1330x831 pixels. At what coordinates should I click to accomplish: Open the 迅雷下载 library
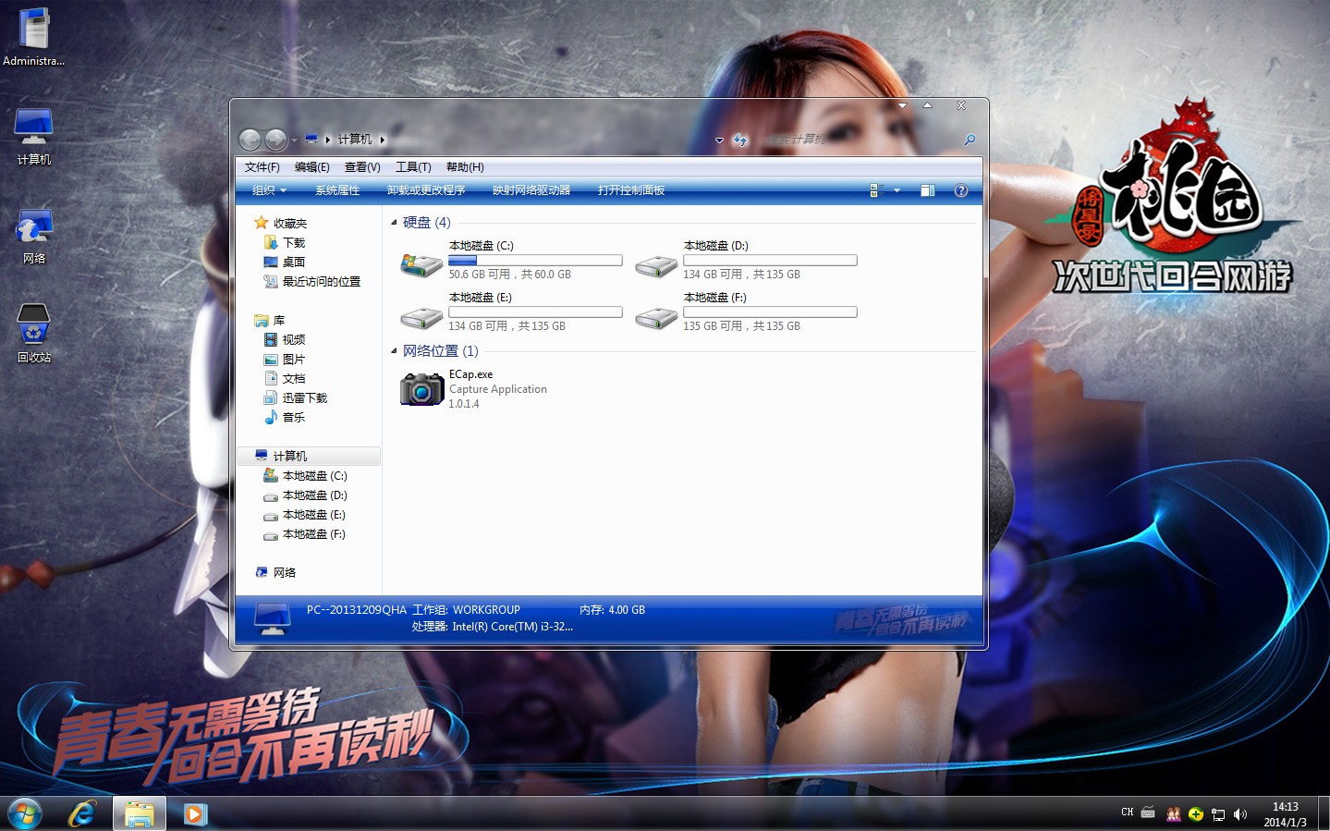[x=295, y=397]
